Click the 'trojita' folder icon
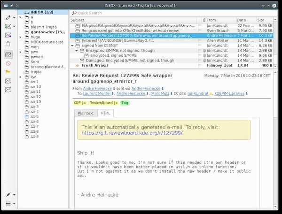This screenshot has height=214, width=282. pos(27,72)
